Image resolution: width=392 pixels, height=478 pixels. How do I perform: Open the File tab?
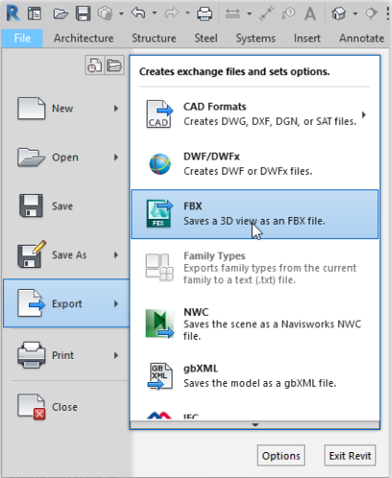pyautogui.click(x=22, y=38)
